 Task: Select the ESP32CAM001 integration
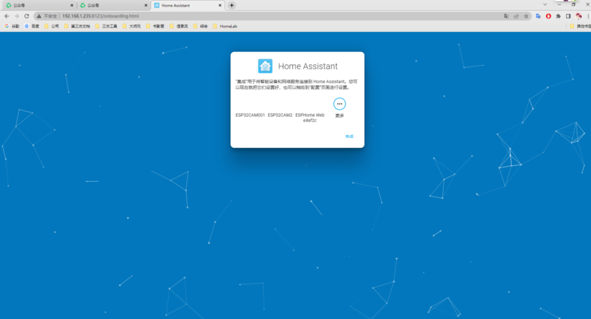[250, 115]
